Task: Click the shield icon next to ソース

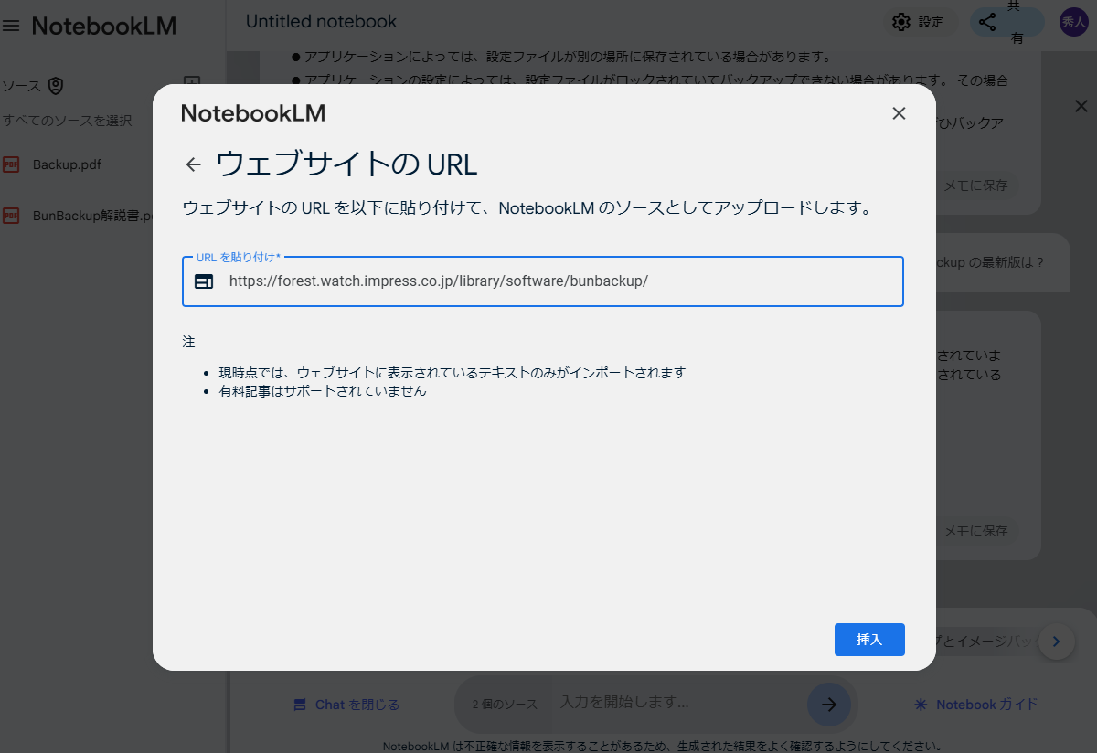Action: (55, 85)
